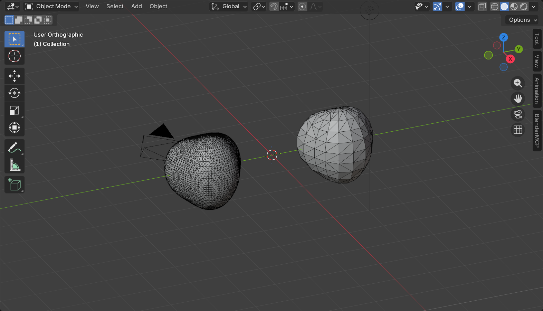Click the negative Z blue circle on gizmo
Viewport: 543px width, 311px height.
point(504,67)
